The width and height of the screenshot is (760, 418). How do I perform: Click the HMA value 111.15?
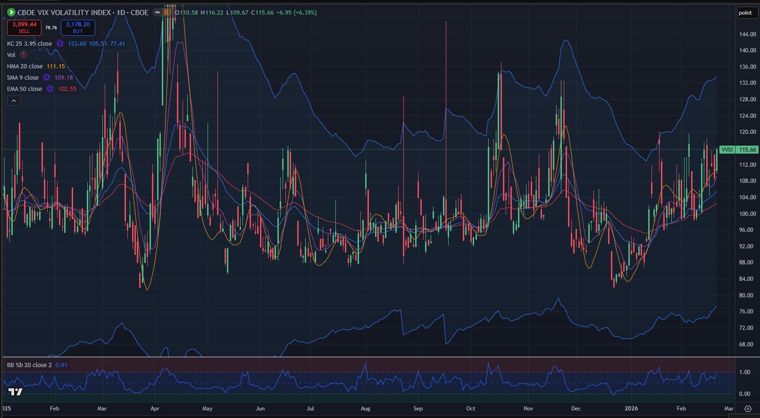[56, 66]
